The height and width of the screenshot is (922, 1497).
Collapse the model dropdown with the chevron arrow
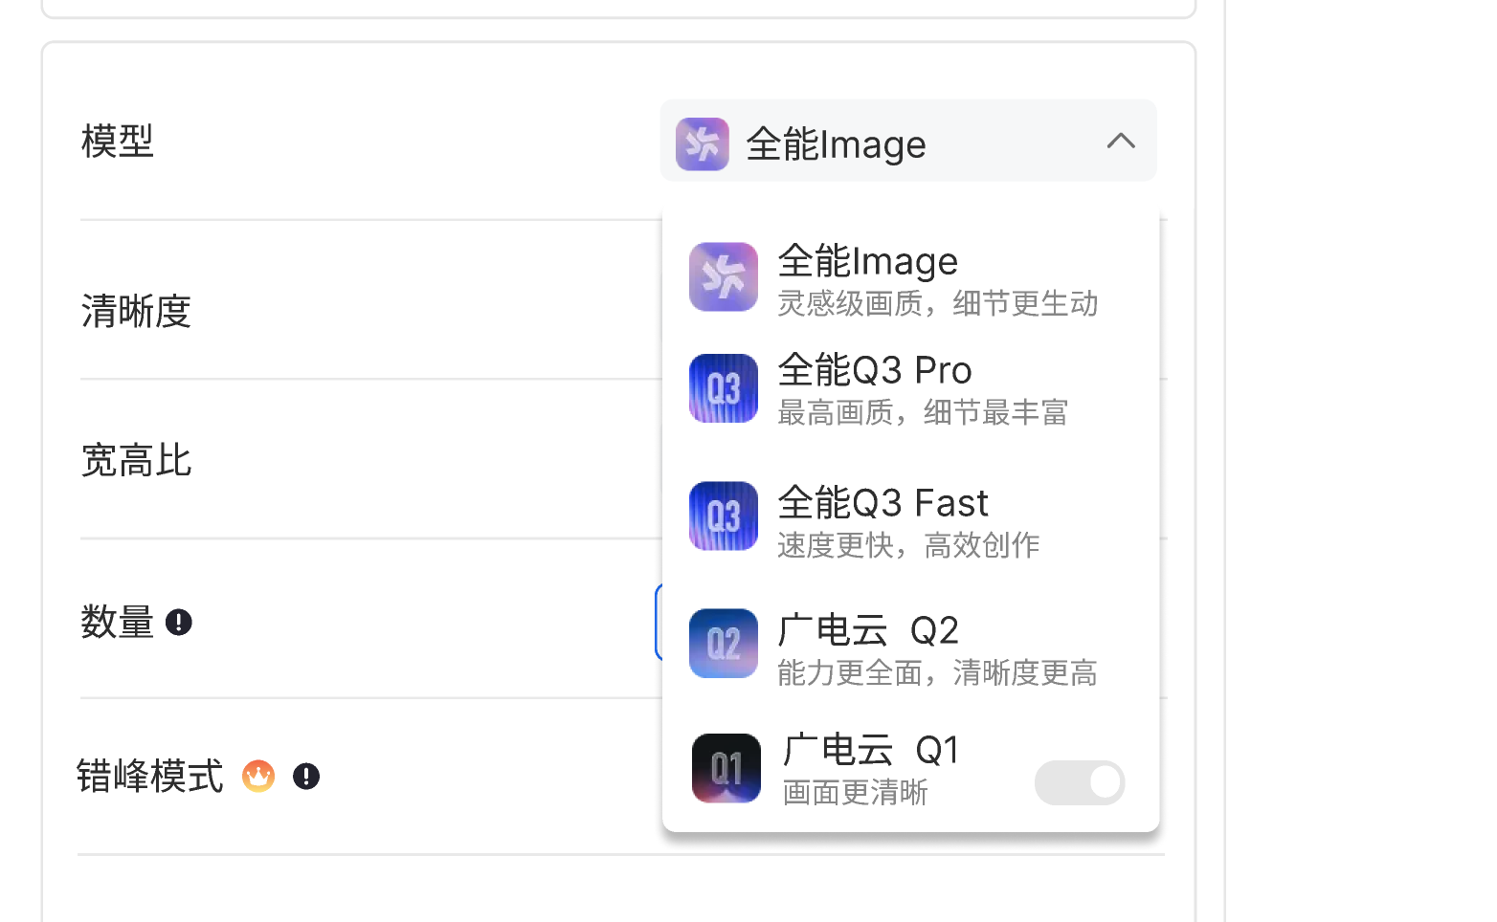pyautogui.click(x=1121, y=142)
